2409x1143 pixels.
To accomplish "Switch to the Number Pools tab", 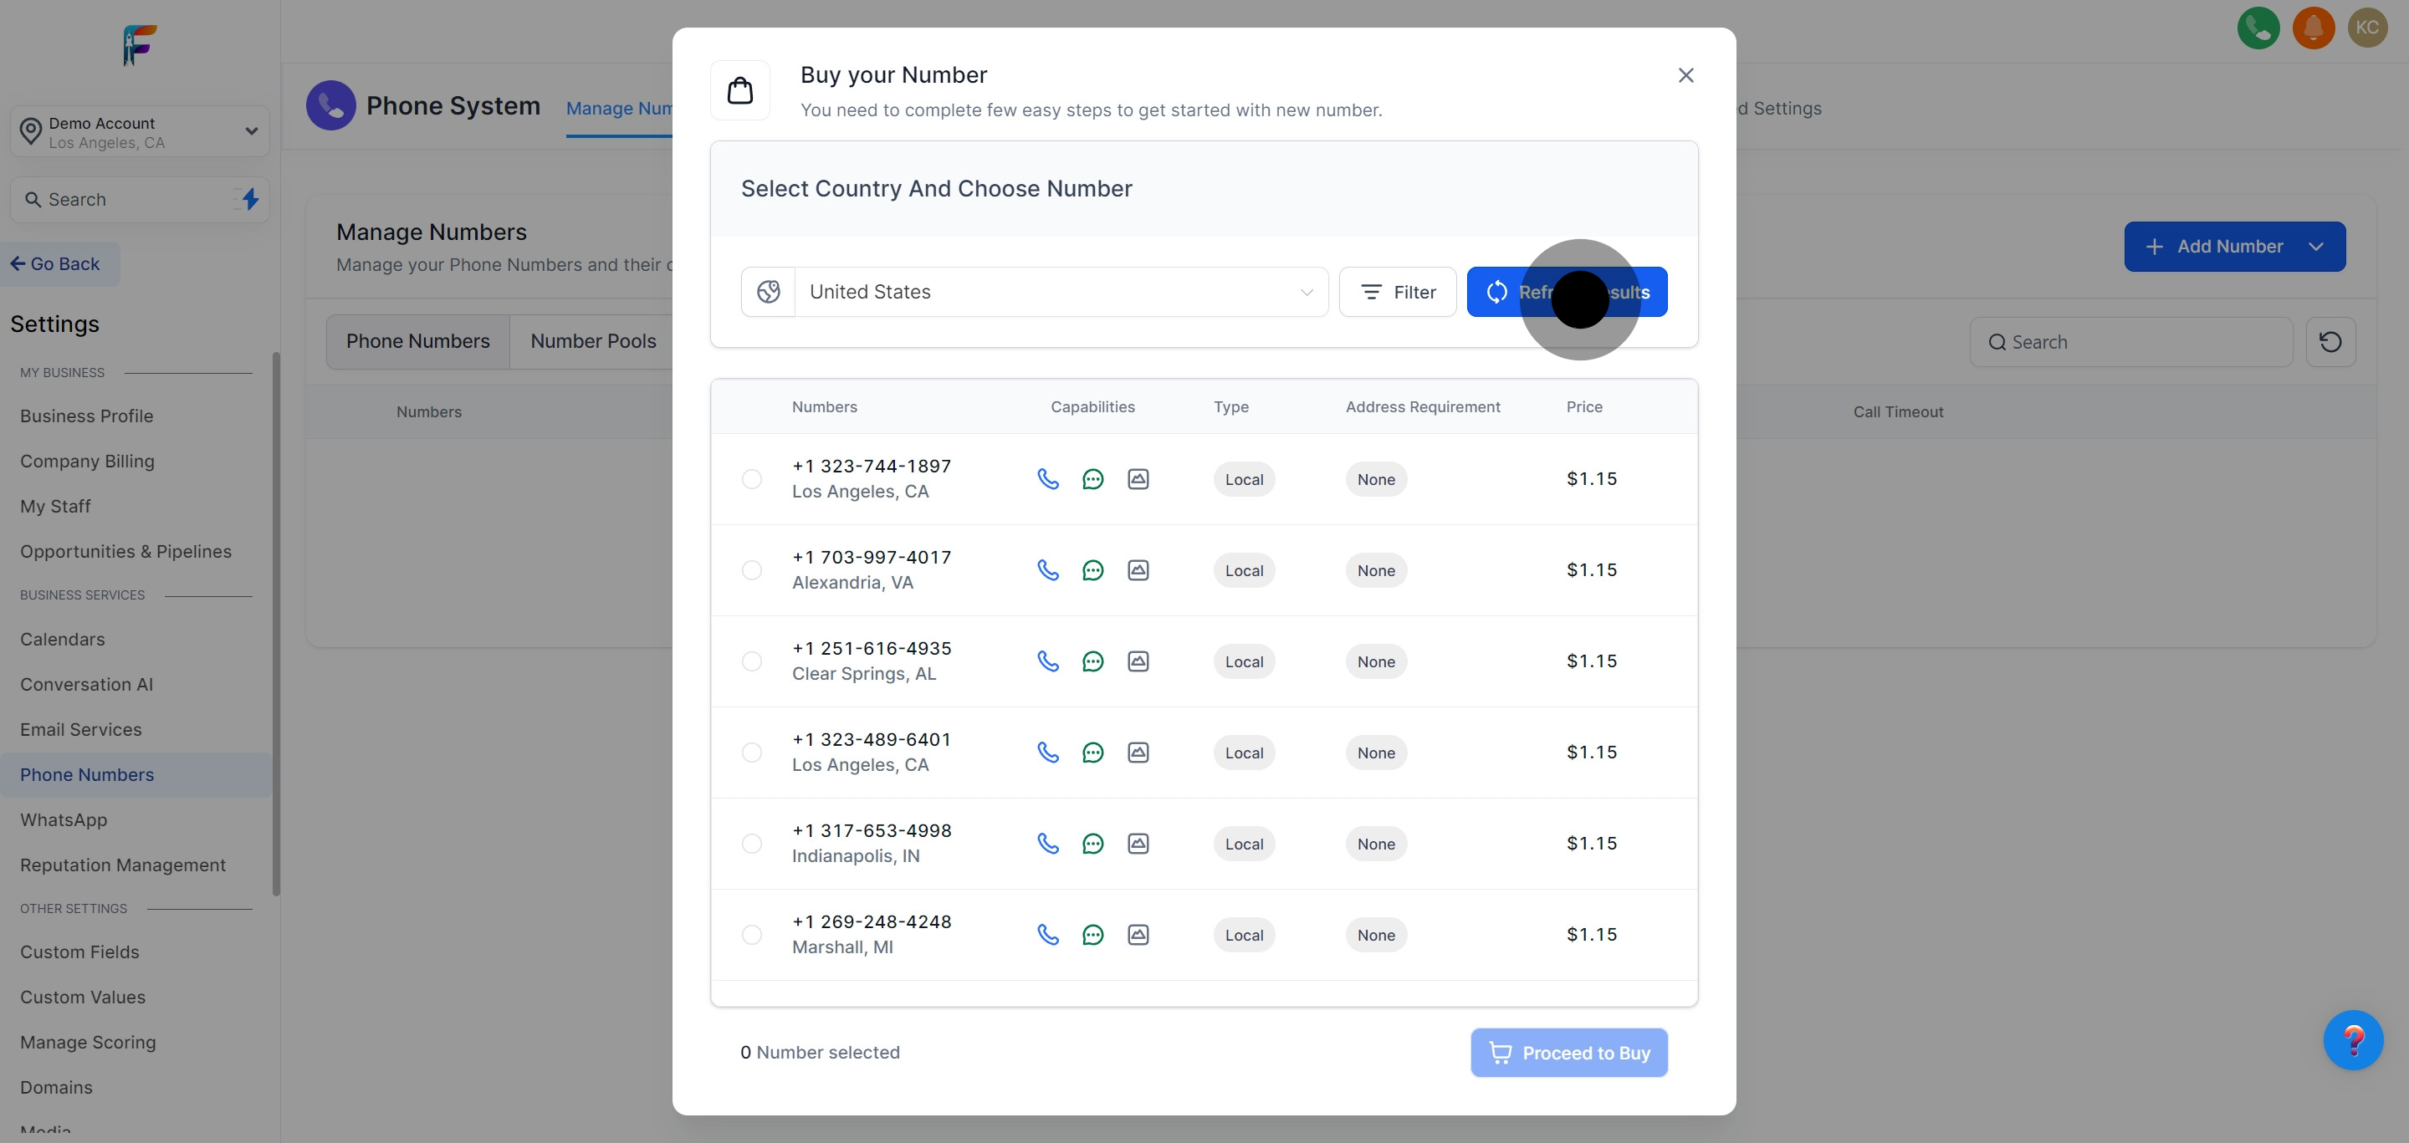I will [x=593, y=341].
